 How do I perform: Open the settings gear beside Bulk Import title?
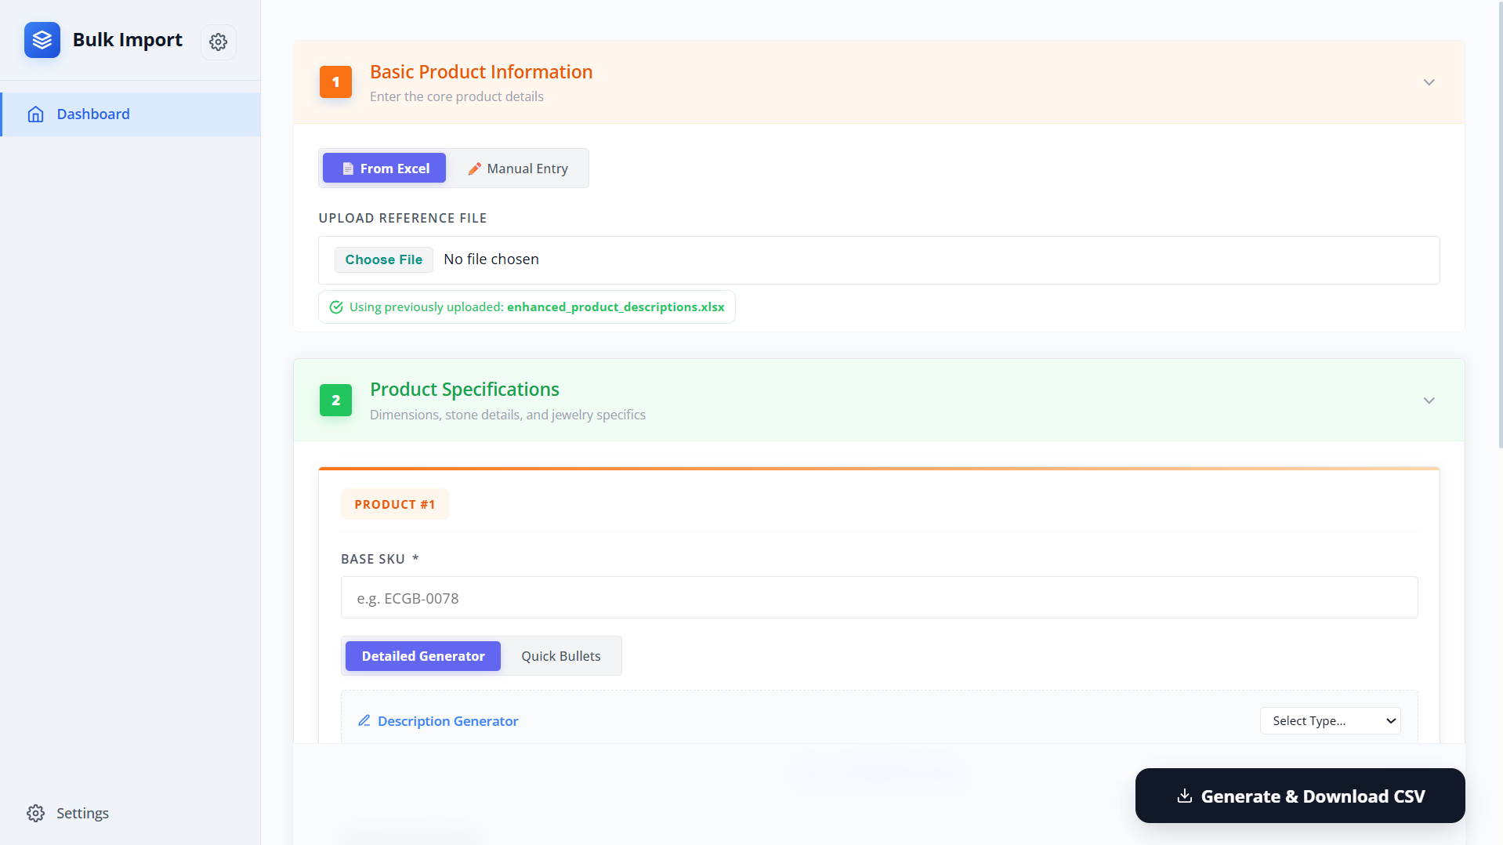point(218,42)
